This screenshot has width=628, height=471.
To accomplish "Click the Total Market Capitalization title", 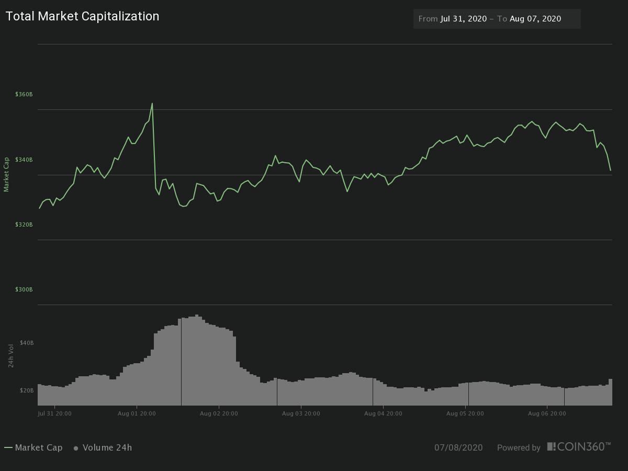I will point(82,16).
